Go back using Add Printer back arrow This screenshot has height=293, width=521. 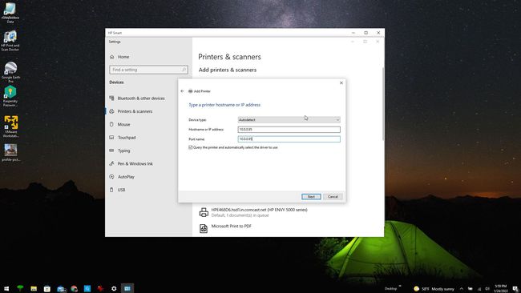click(x=182, y=91)
